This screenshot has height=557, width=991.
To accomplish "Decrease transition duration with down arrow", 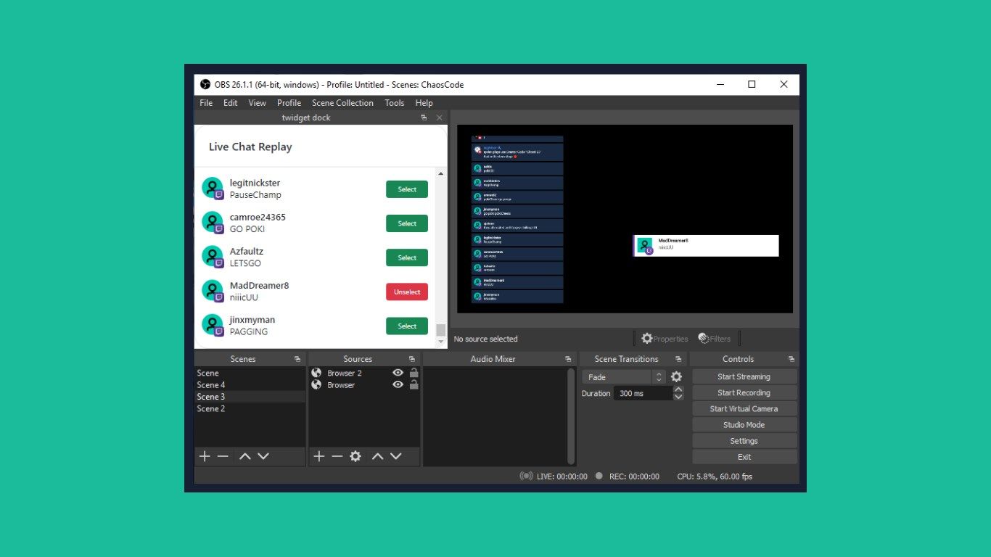I will click(678, 397).
